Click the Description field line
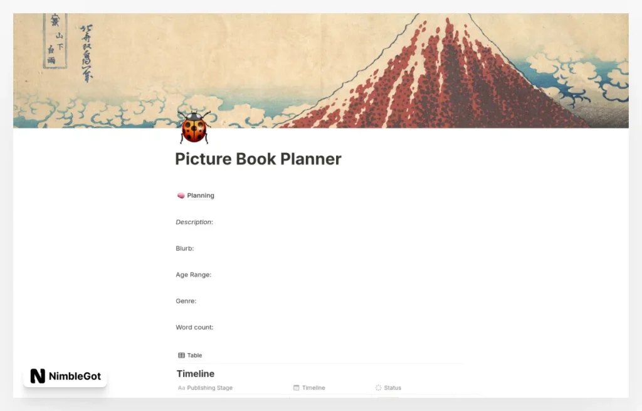 pyautogui.click(x=194, y=222)
